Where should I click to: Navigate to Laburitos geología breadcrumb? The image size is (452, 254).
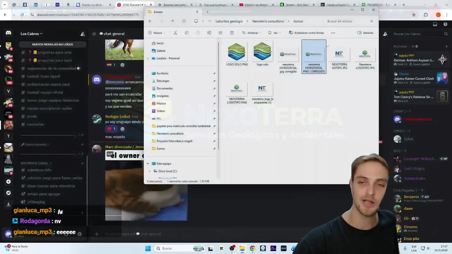click(x=229, y=21)
